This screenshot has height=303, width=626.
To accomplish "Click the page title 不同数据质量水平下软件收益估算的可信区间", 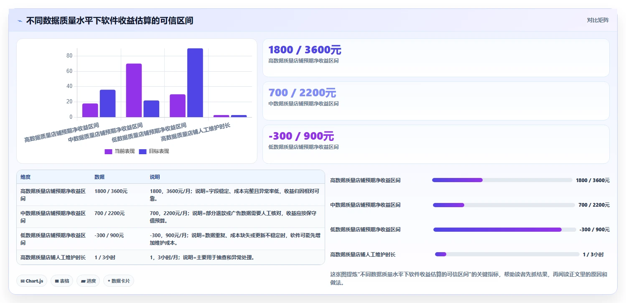I will click(109, 20).
